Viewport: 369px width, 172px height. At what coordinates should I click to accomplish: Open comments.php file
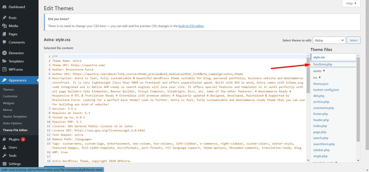tap(323, 108)
